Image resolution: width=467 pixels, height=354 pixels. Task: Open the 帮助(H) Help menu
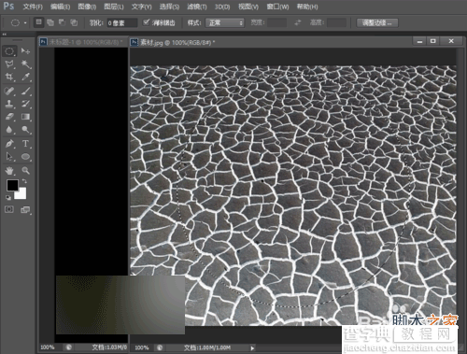coord(307,7)
